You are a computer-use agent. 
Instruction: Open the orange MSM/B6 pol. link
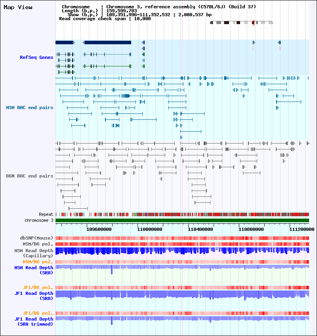(x=38, y=262)
